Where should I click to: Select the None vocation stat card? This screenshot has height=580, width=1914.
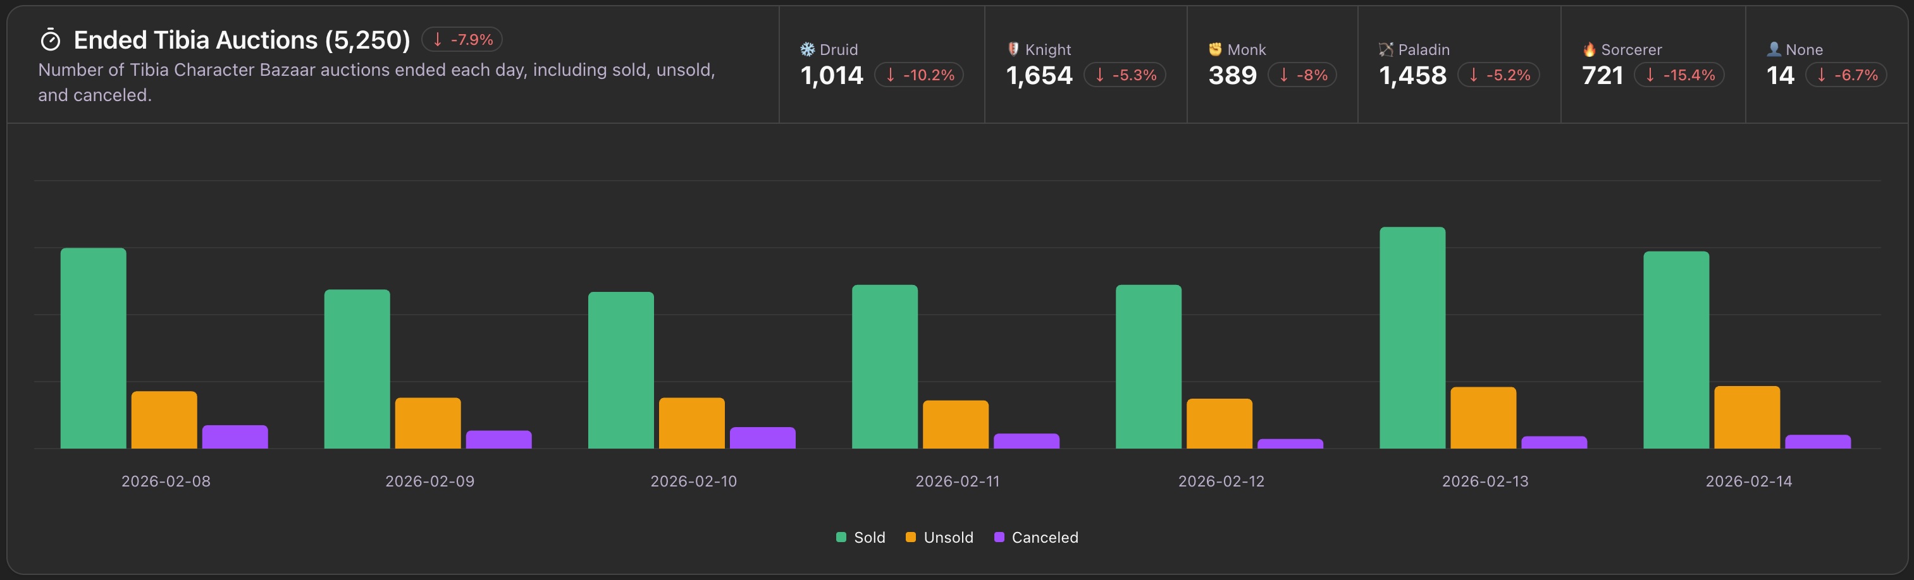tap(1826, 64)
